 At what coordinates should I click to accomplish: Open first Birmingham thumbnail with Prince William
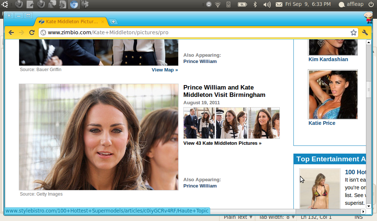tap(199, 123)
